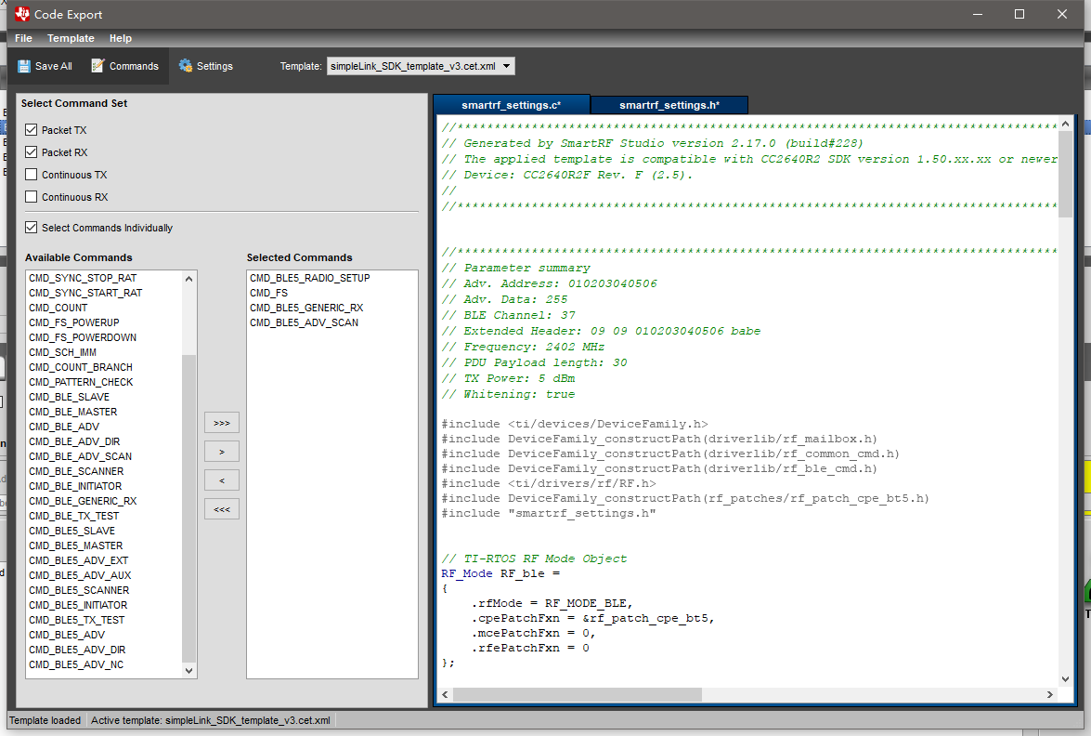Click the Save All disk icon
The image size is (1091, 736).
point(23,66)
